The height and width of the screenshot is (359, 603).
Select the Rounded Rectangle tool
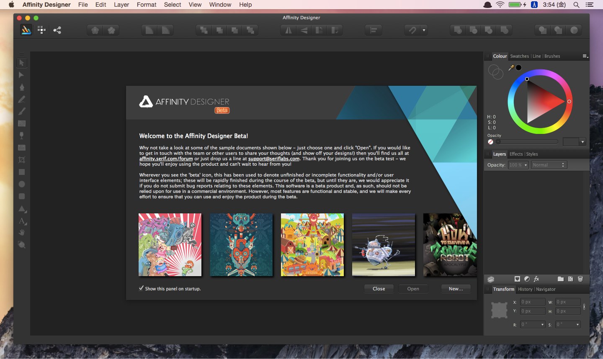[22, 196]
